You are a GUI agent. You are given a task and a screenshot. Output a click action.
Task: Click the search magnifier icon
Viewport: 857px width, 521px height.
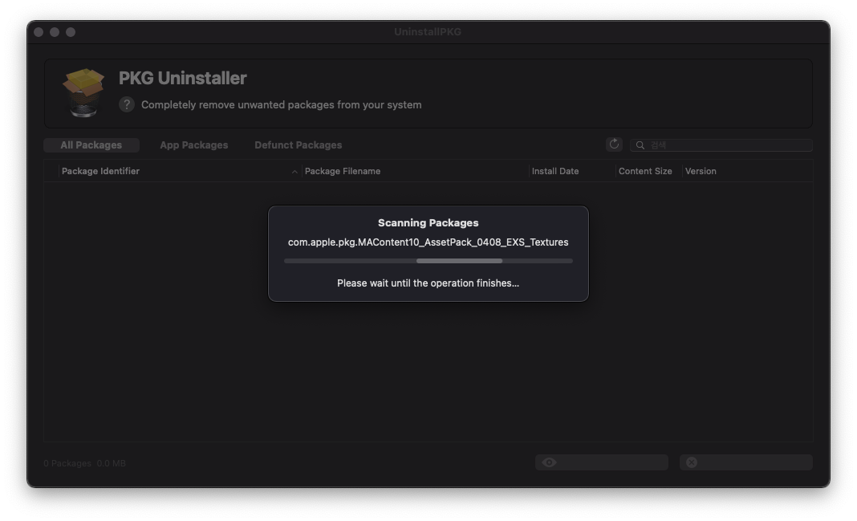640,144
